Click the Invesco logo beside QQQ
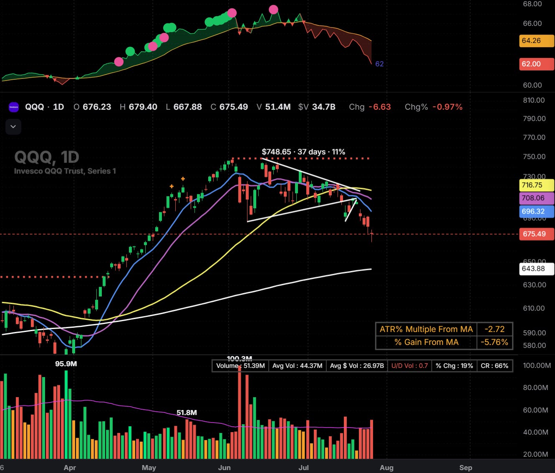 click(x=14, y=107)
